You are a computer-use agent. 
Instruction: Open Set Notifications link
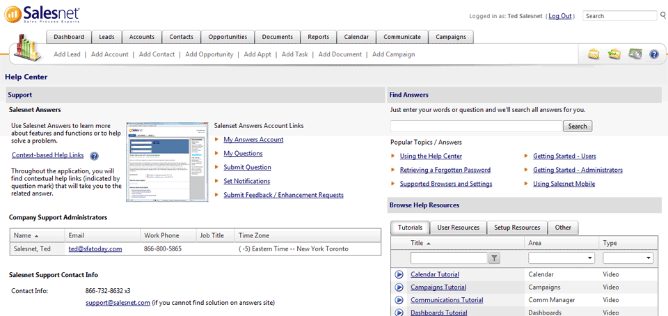pos(247,181)
